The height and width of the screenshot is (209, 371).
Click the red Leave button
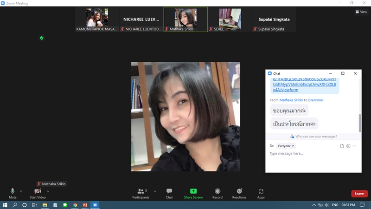[359, 194]
